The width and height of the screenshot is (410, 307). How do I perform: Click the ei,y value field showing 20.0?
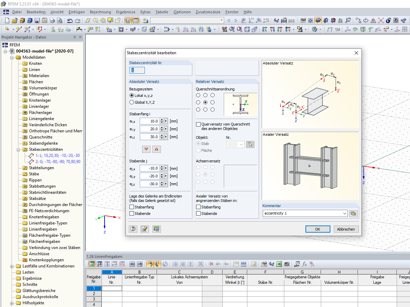pyautogui.click(x=150, y=129)
